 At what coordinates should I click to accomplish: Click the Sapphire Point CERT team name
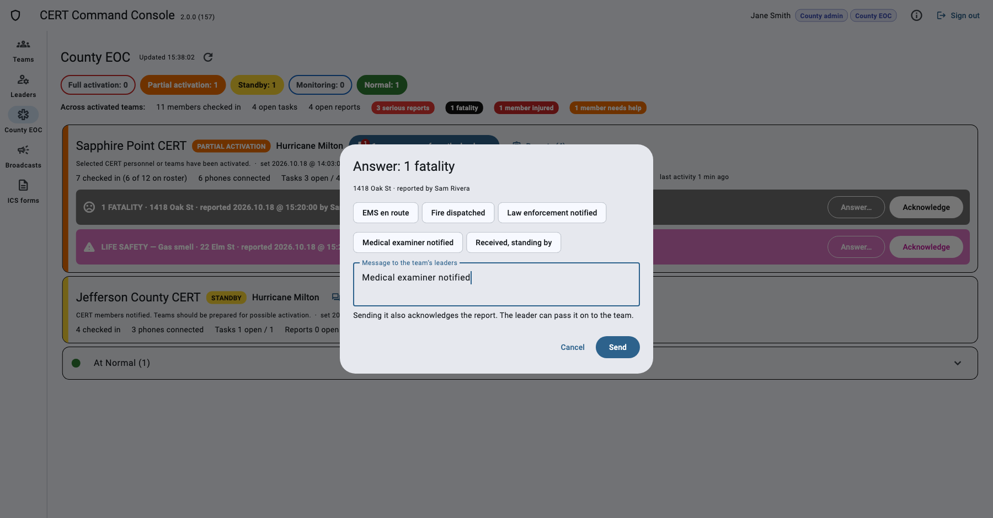click(x=131, y=146)
